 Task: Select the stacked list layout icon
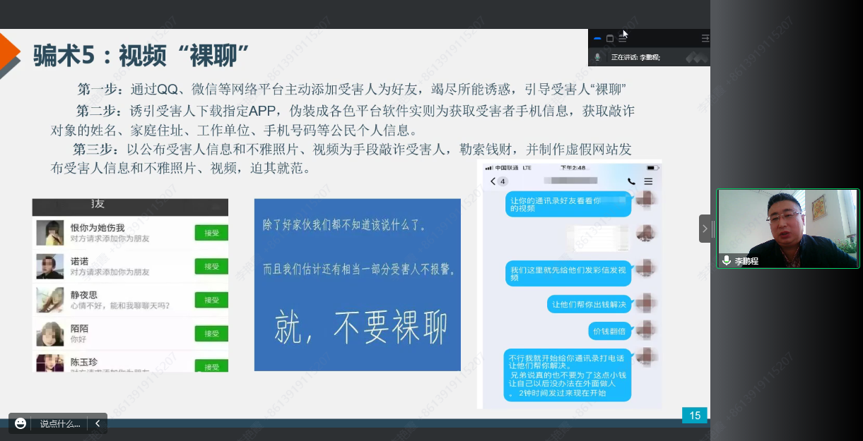[623, 38]
